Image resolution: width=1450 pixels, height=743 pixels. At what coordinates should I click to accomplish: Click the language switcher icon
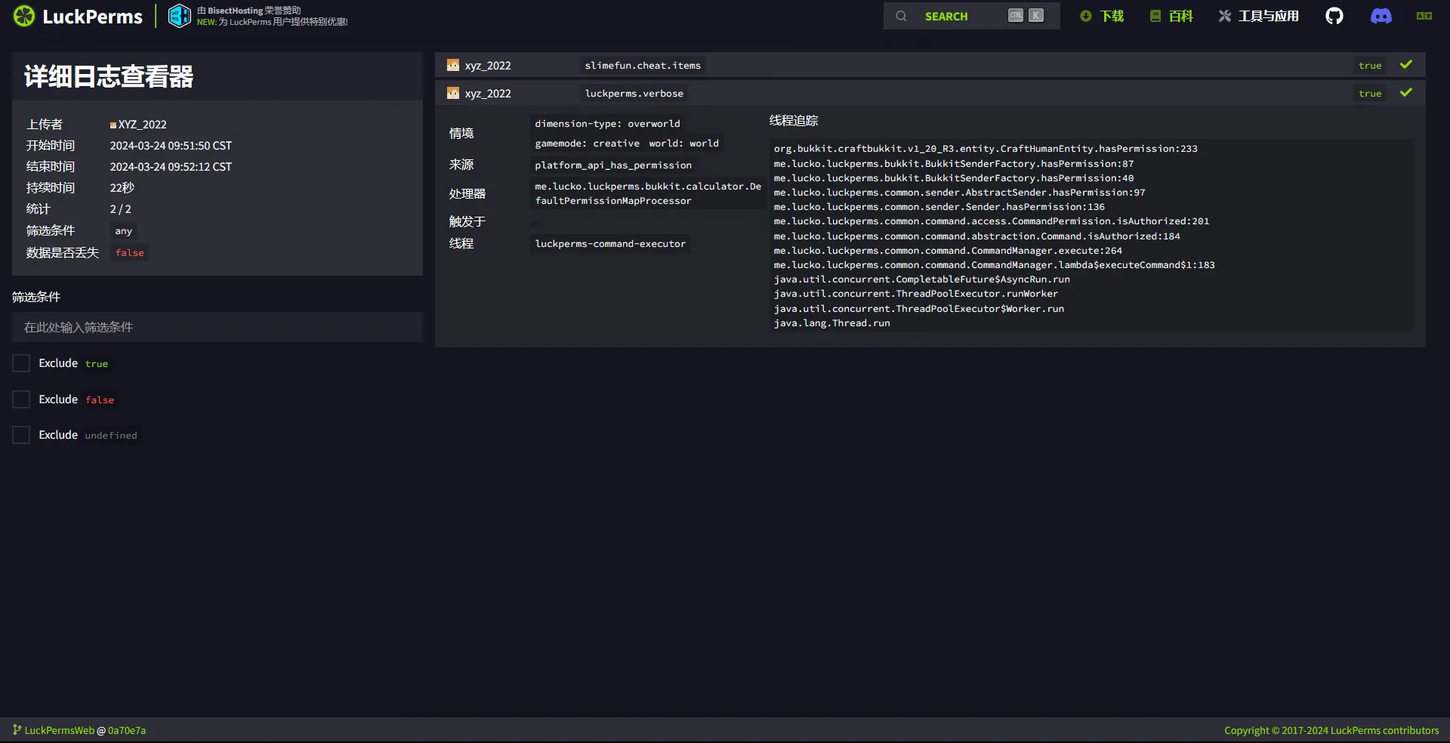1424,16
